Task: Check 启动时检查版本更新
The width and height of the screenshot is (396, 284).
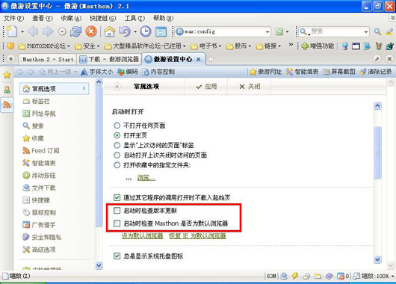Action: coord(117,211)
